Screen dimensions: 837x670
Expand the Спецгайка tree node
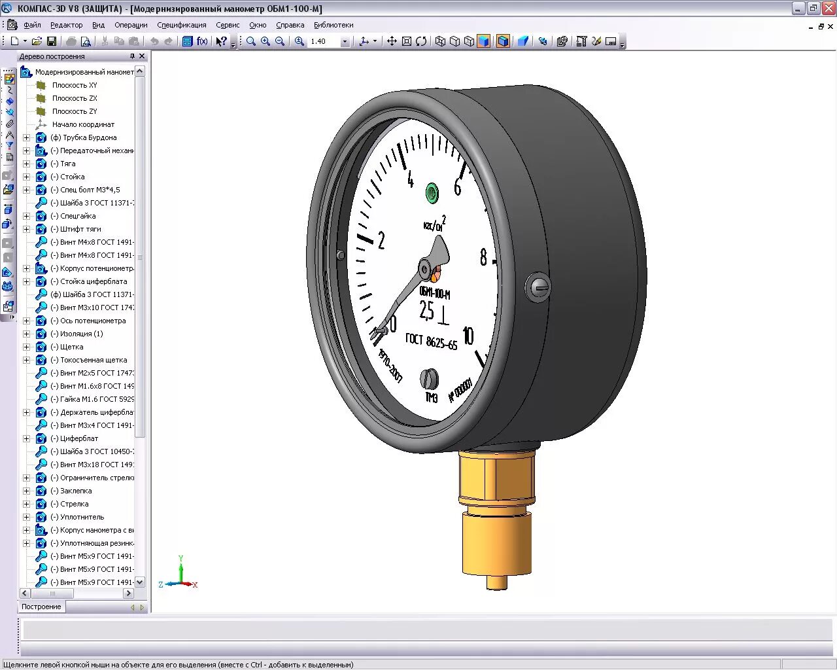[x=26, y=216]
